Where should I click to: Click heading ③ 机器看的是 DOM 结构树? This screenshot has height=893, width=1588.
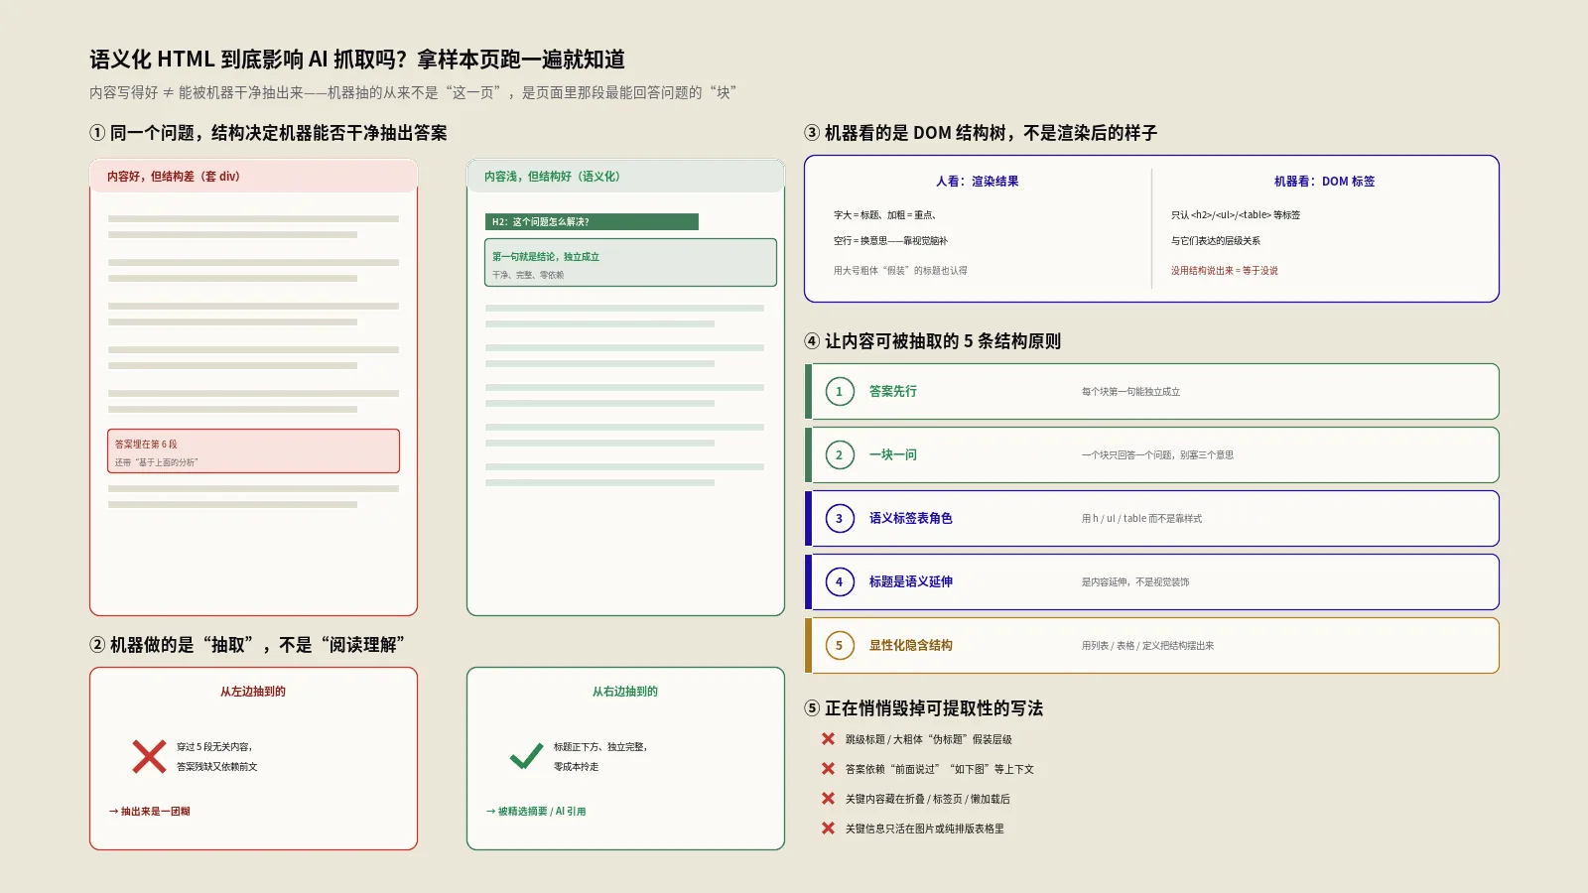pyautogui.click(x=981, y=133)
